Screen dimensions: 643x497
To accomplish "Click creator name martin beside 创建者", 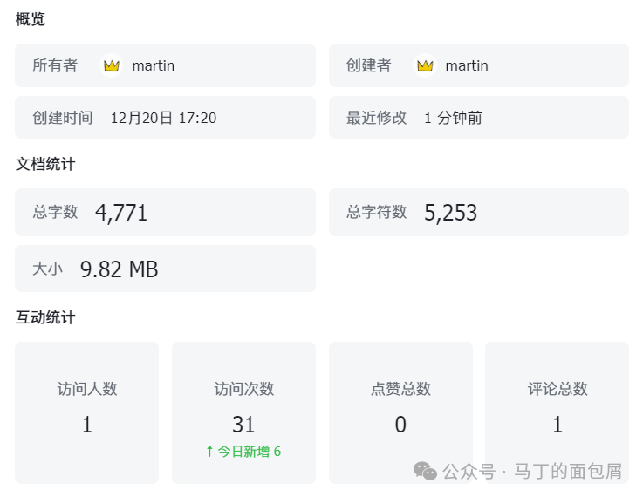I will [467, 65].
